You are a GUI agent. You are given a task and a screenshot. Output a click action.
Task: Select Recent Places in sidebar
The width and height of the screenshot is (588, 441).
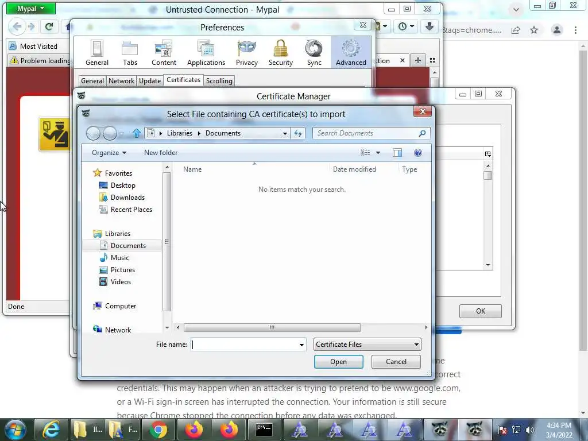tap(131, 209)
